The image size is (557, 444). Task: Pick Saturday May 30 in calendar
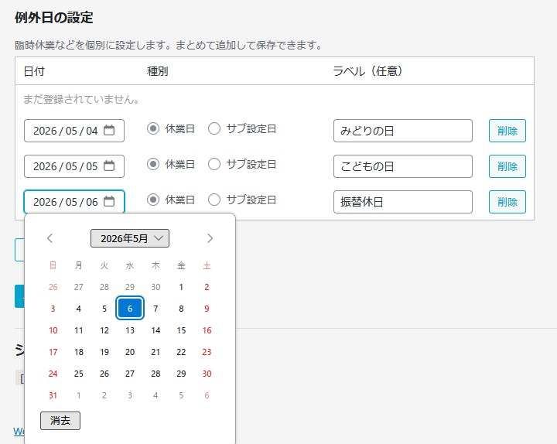(207, 374)
